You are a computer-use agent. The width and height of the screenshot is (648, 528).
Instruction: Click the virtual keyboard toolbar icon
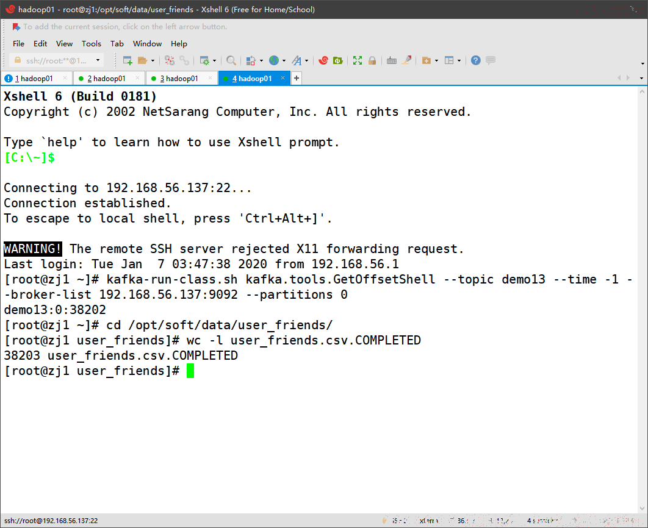click(392, 61)
